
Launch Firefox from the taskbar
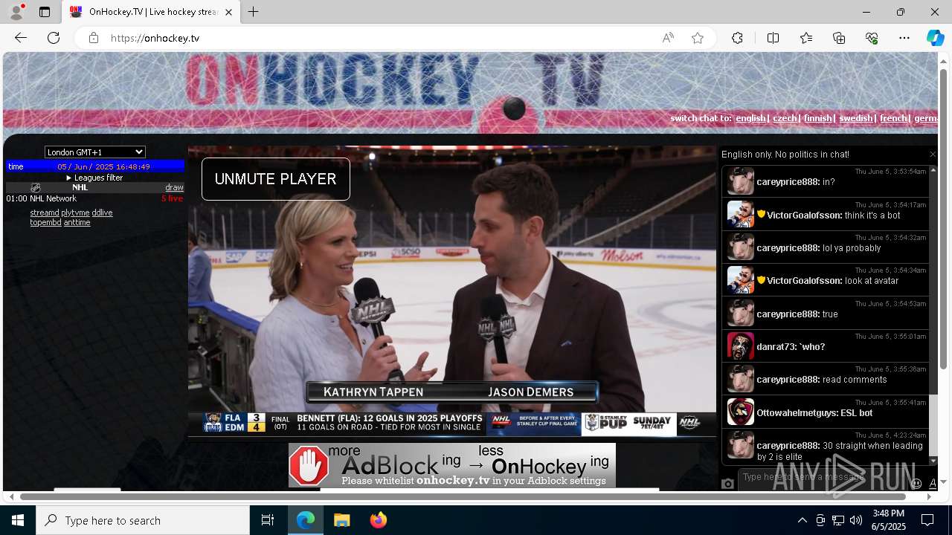click(379, 520)
